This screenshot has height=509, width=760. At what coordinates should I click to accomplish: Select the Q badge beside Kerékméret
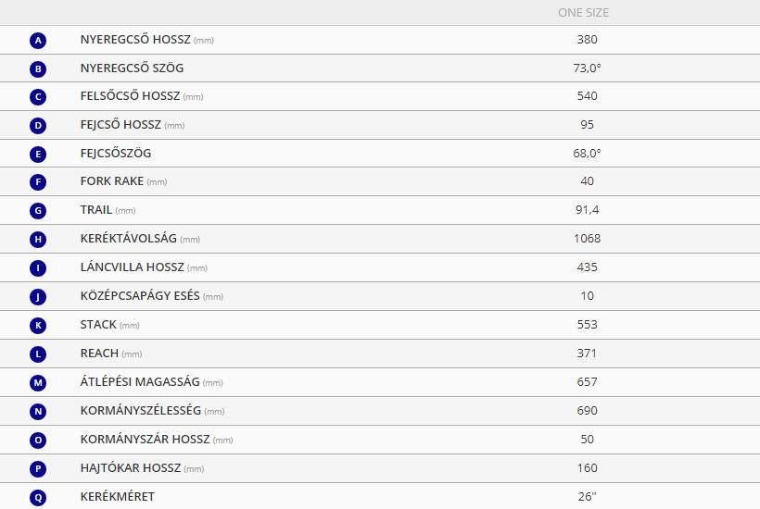[38, 497]
